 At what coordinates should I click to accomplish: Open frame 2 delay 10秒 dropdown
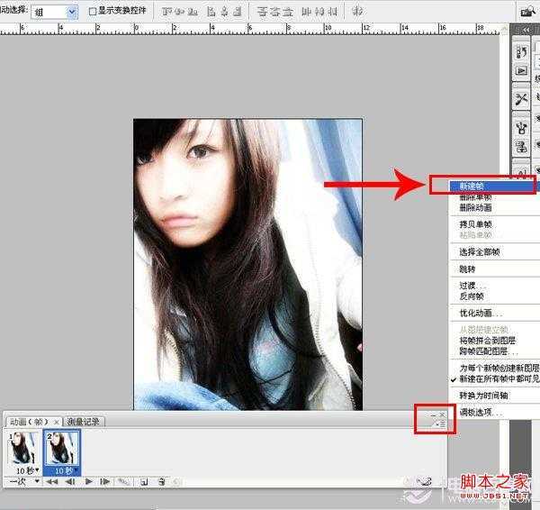pos(66,471)
